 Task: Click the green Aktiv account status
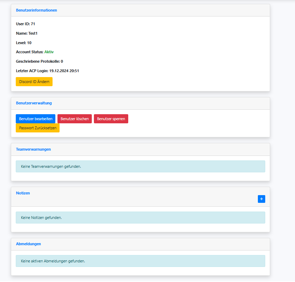(x=49, y=52)
